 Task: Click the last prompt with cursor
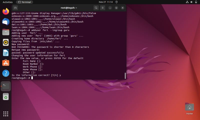tap(22, 78)
